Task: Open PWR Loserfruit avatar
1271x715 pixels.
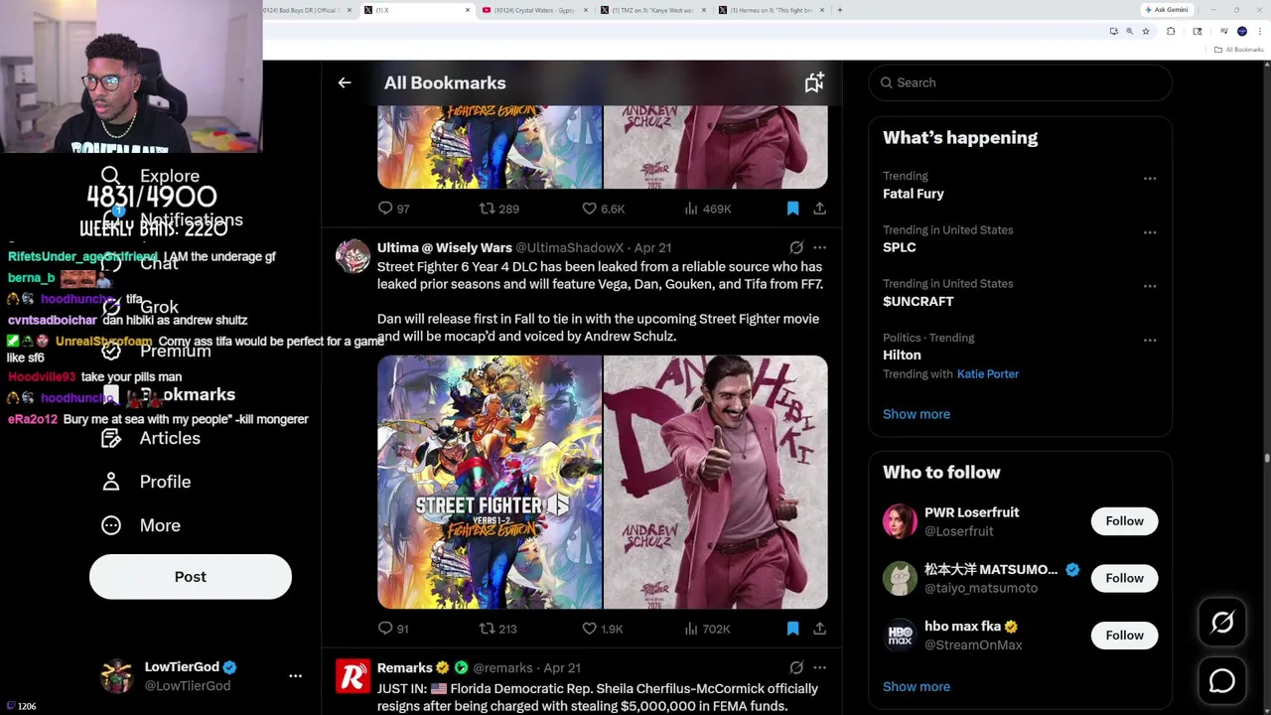Action: (901, 521)
